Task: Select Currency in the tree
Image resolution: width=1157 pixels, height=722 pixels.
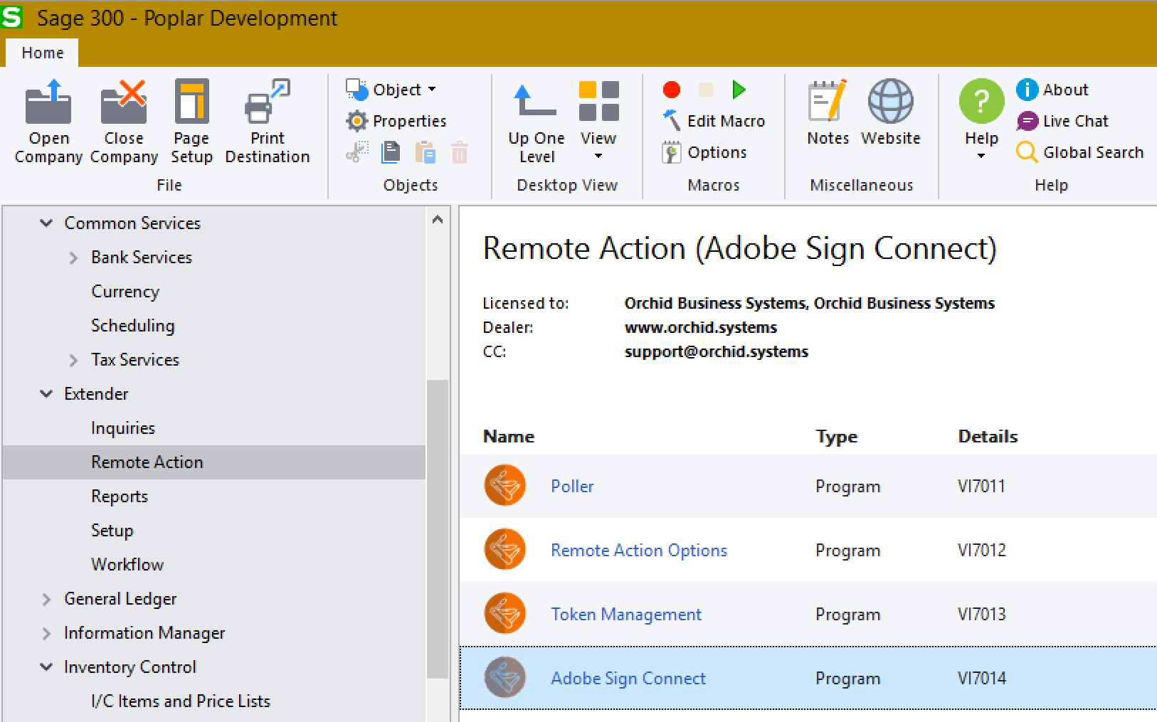Action: pos(125,292)
